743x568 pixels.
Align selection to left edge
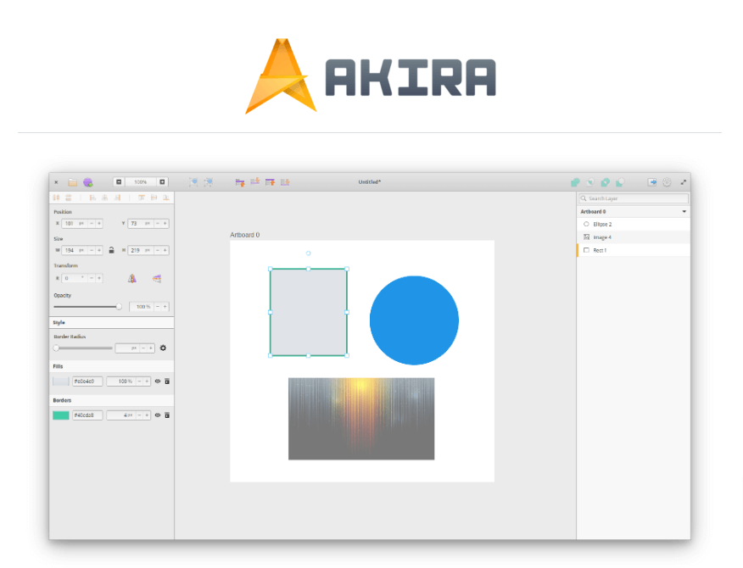pyautogui.click(x=93, y=198)
